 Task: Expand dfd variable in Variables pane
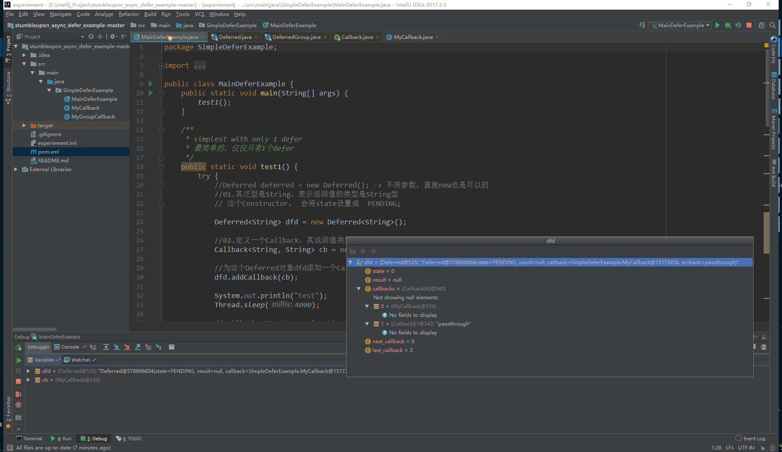pyautogui.click(x=28, y=371)
